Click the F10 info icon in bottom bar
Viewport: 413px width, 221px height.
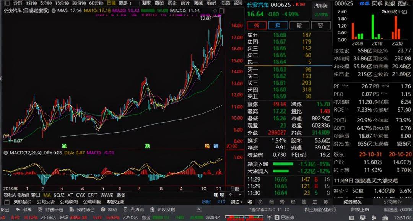click(x=221, y=201)
